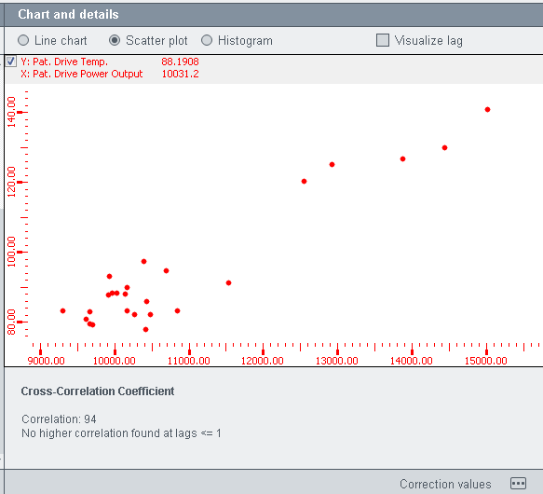
Task: Click the topmost data point near 15000
Action: [488, 110]
